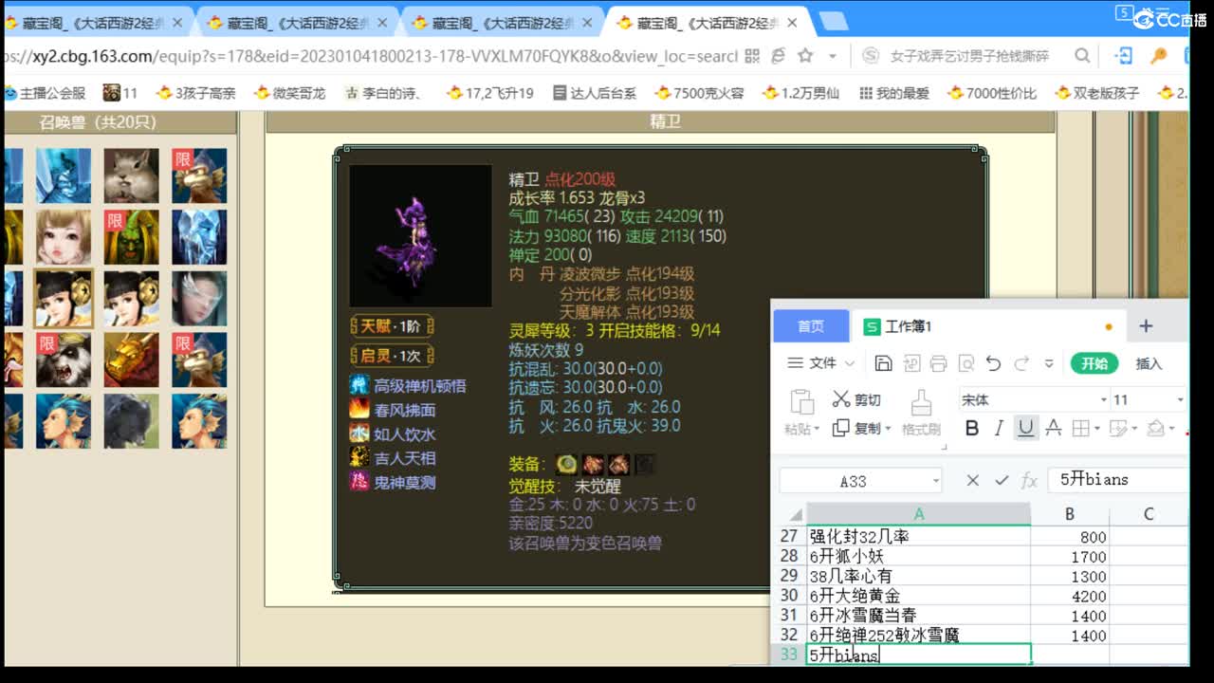Viewport: 1214px width, 683px height.
Task: Select the blonde girl summon pet thumbnail
Action: pos(64,237)
